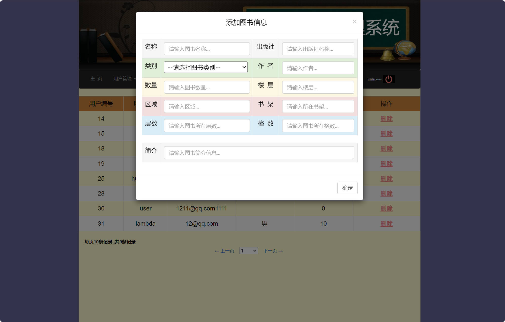Close the add book dialog
Viewport: 505px width, 322px height.
[x=354, y=22]
